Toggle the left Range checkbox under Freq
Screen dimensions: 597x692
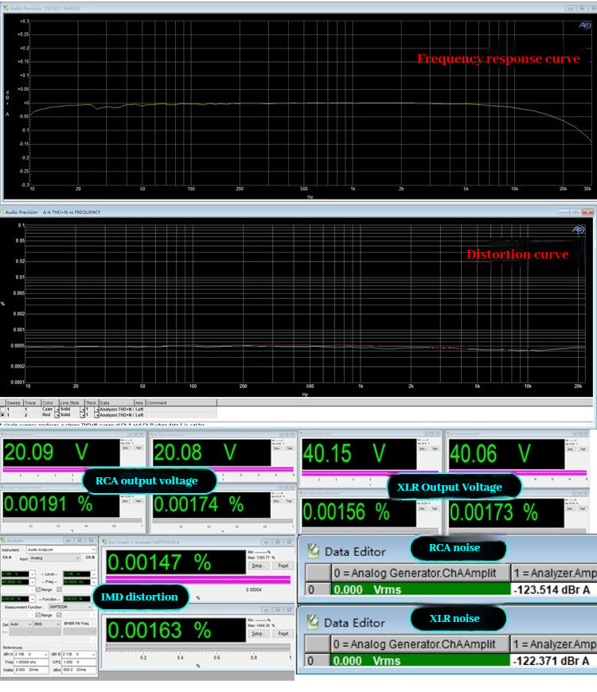37,589
